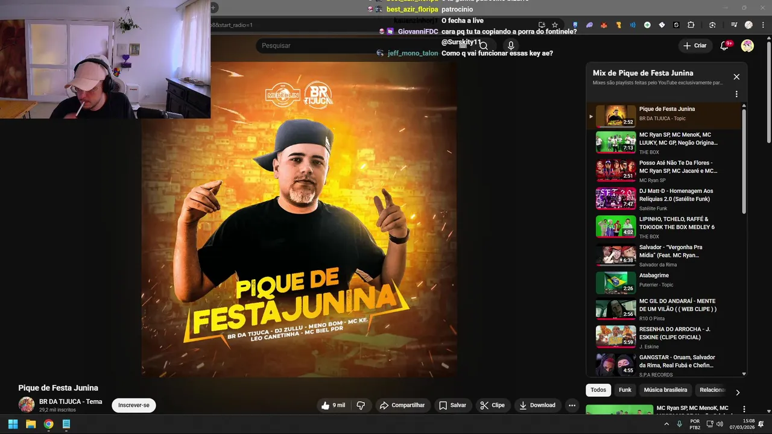Close the Mix de Pique de Festa Junina panel

736,77
